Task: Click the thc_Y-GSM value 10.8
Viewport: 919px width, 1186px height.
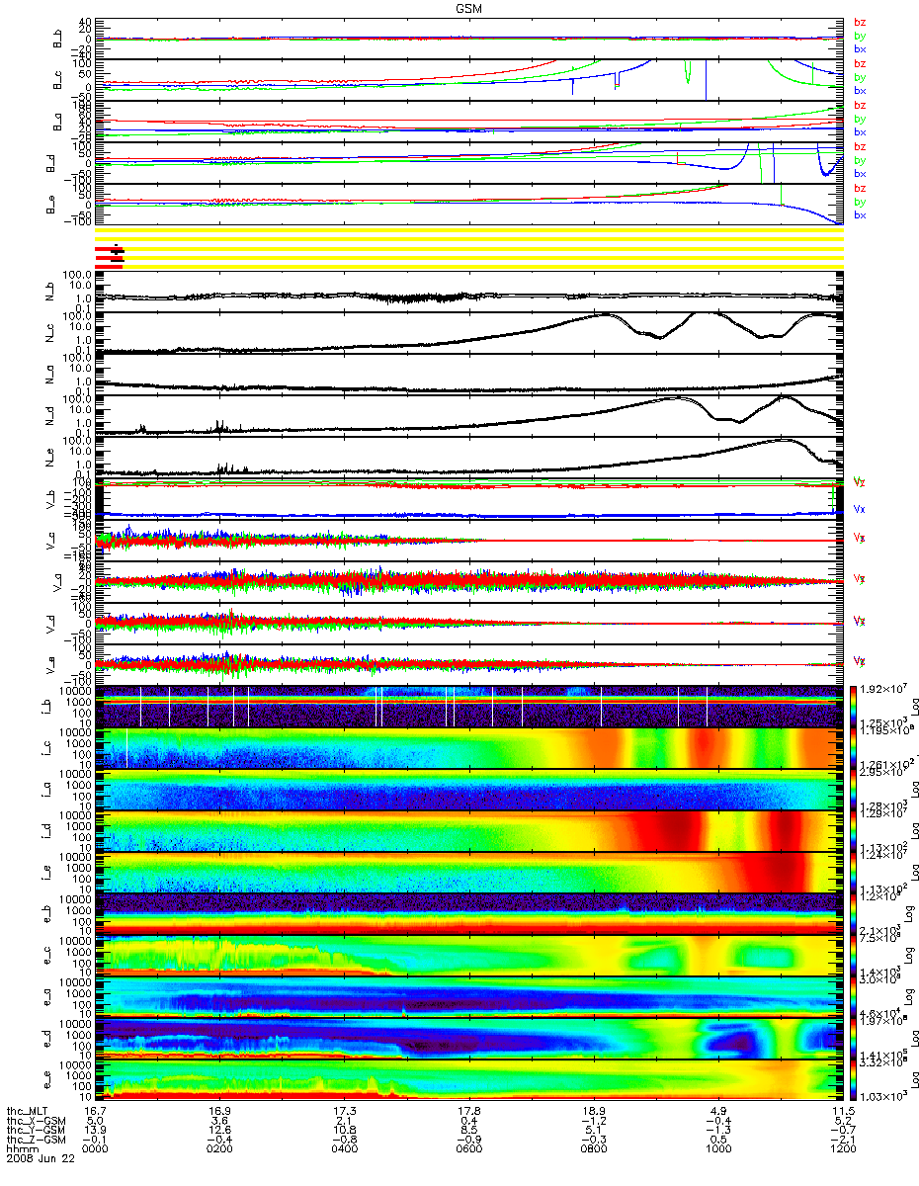Action: [344, 1128]
